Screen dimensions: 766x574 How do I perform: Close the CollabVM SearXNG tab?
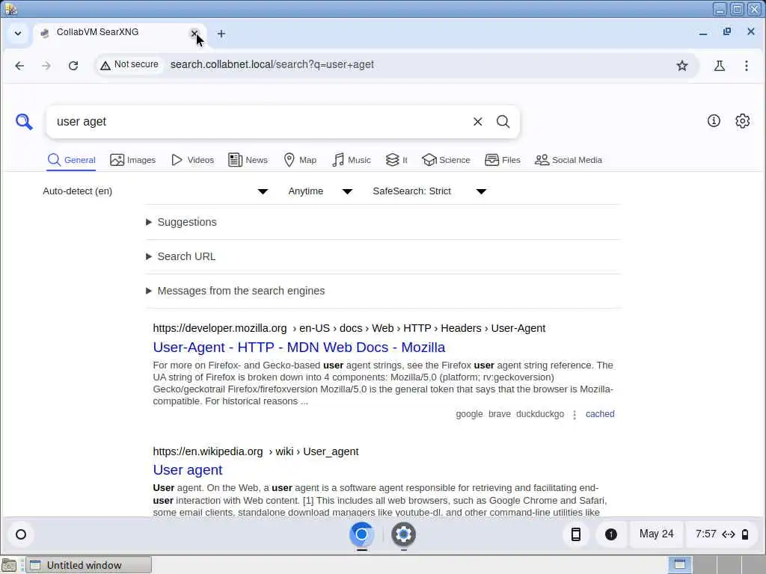194,33
